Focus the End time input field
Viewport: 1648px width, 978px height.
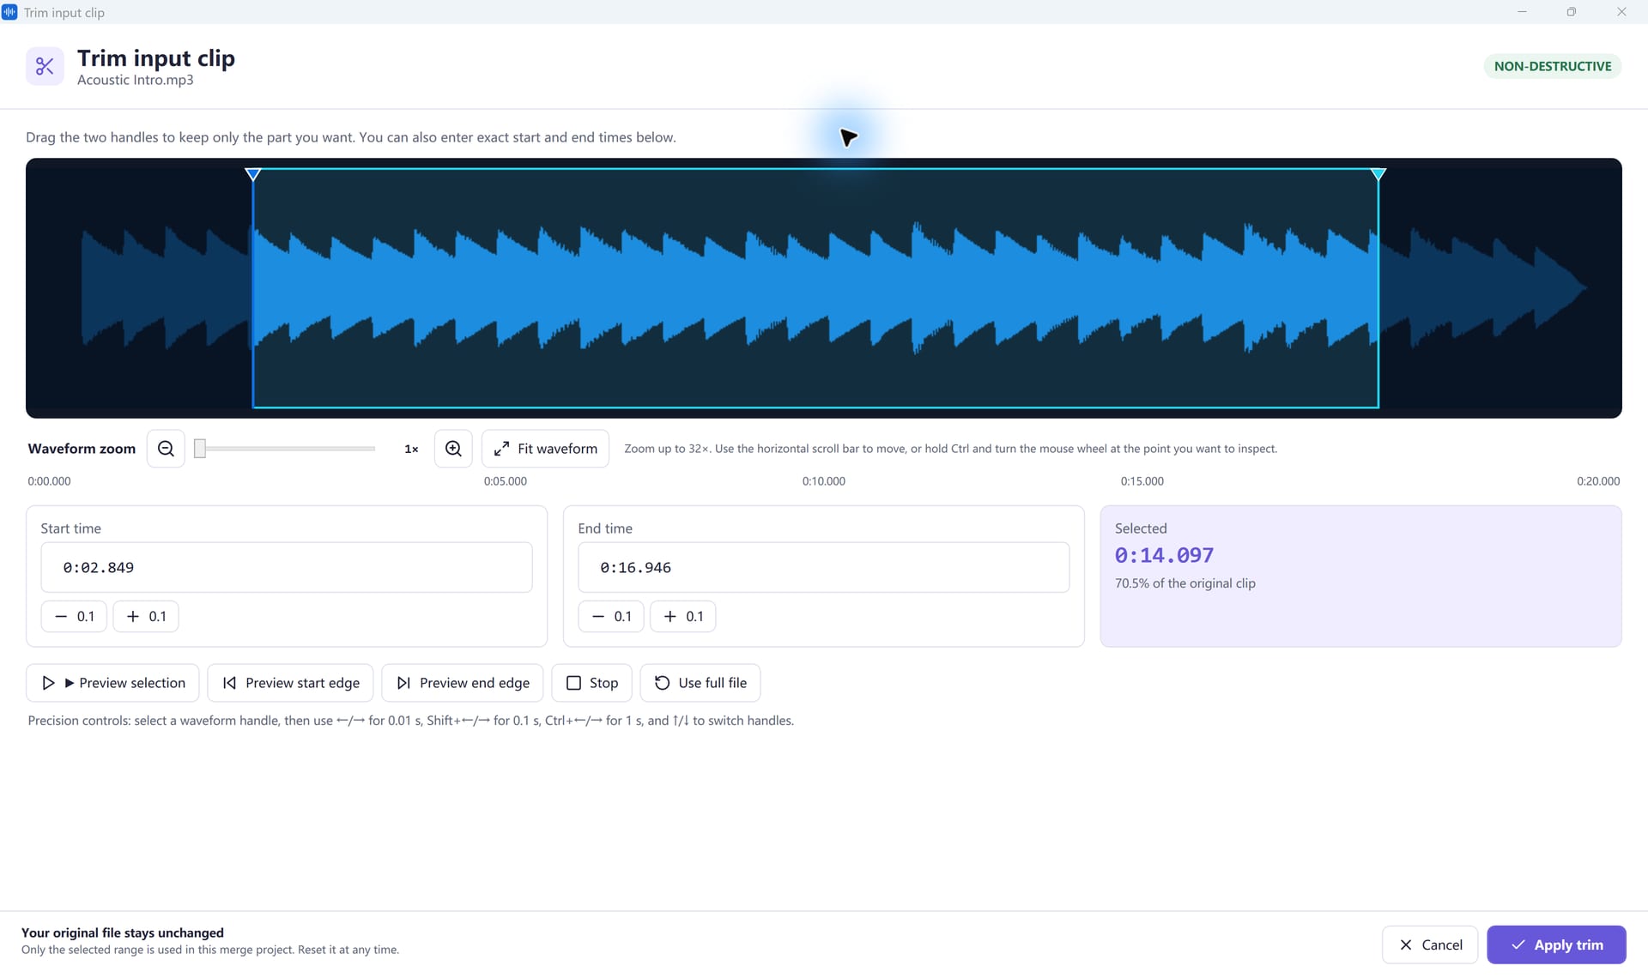(824, 567)
